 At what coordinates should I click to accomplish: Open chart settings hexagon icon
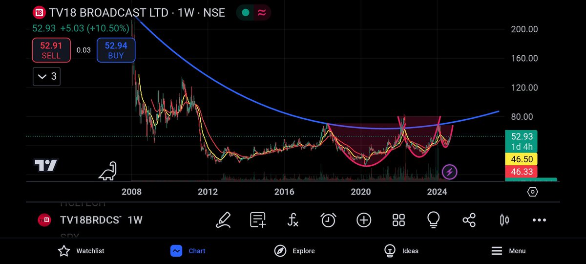pos(532,192)
